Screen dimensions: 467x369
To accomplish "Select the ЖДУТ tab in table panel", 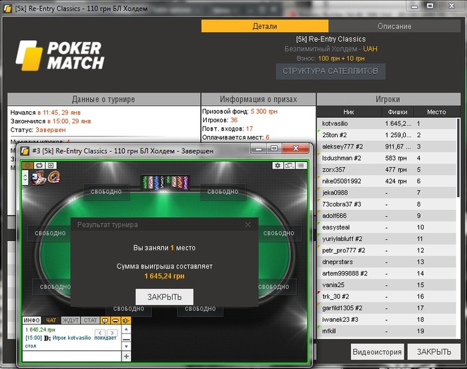I will pyautogui.click(x=71, y=320).
